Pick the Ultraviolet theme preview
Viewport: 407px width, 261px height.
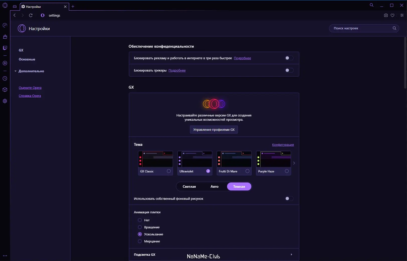coord(195,159)
